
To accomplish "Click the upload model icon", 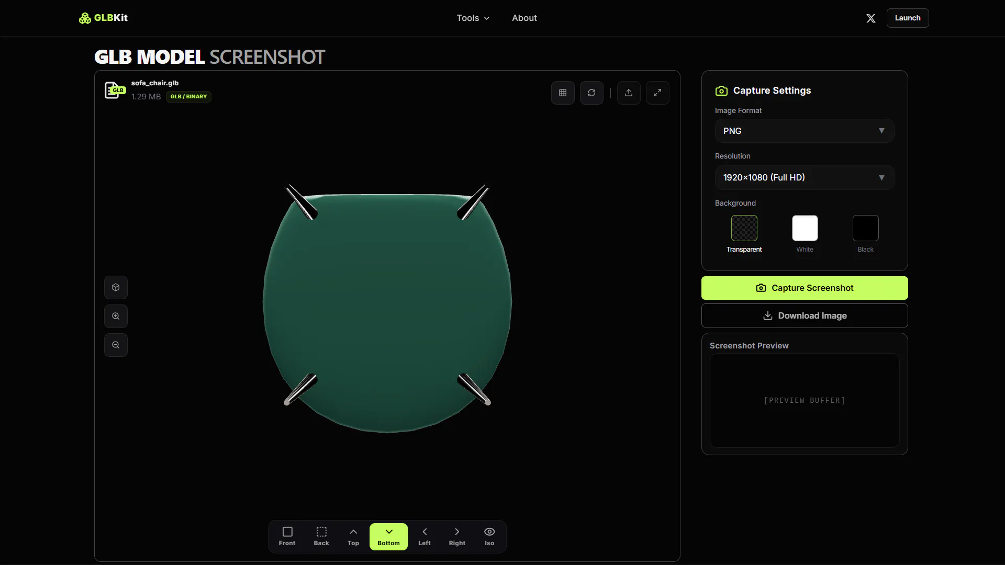I will click(629, 93).
